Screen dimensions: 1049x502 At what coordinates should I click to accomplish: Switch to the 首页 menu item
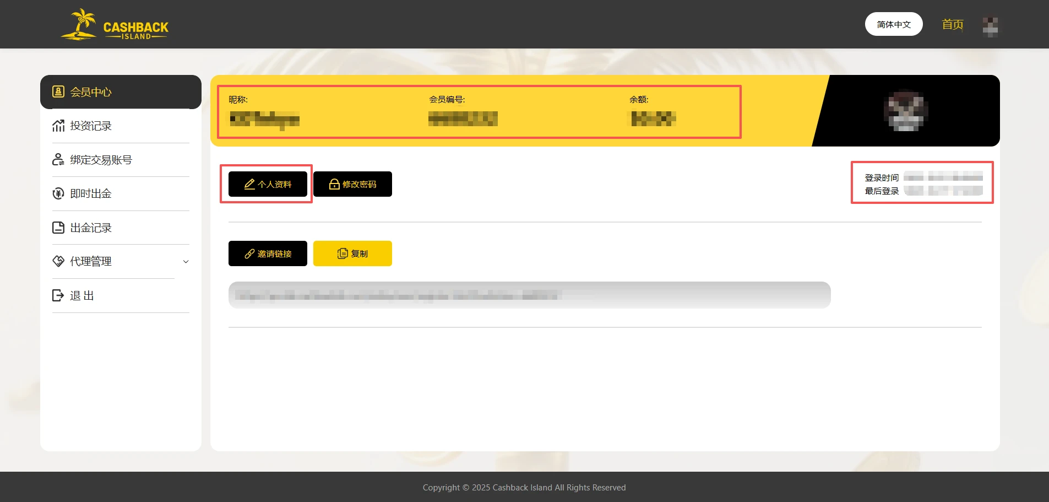(x=951, y=24)
